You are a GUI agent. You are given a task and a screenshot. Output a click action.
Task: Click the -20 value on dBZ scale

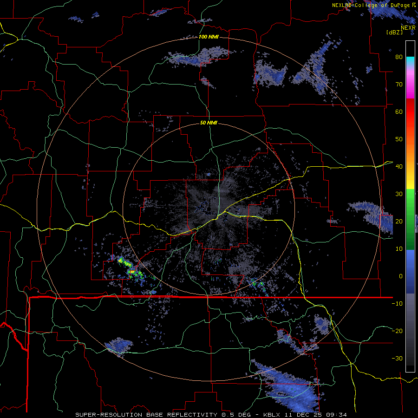click(397, 331)
